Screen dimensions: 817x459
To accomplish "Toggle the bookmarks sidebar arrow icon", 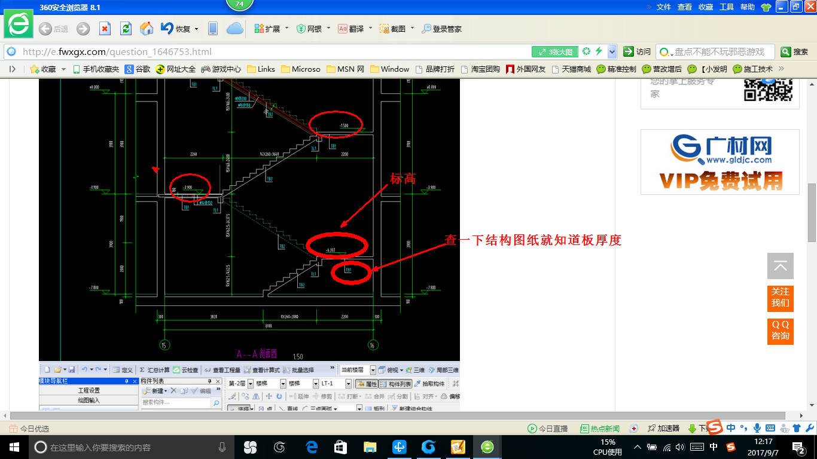I will 13,69.
